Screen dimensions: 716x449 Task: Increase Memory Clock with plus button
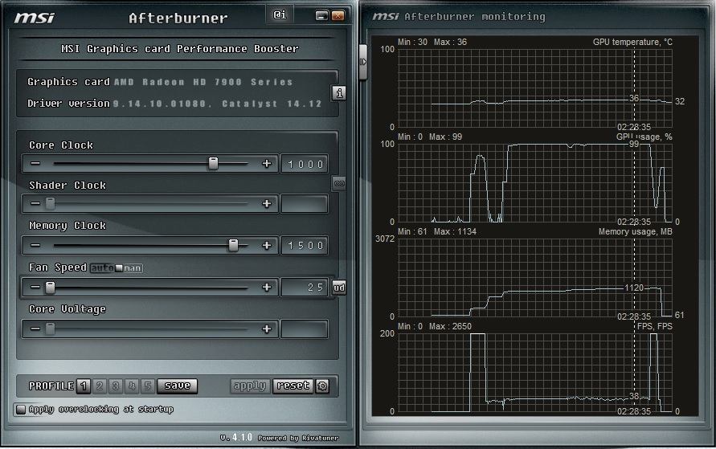[x=267, y=245]
